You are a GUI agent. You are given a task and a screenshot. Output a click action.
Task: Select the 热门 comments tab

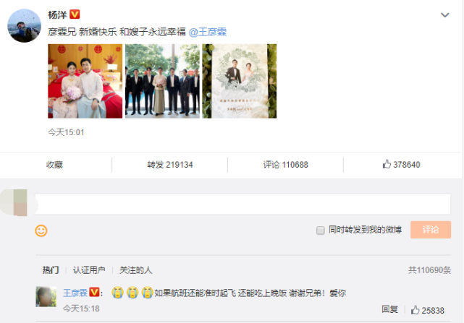(51, 270)
